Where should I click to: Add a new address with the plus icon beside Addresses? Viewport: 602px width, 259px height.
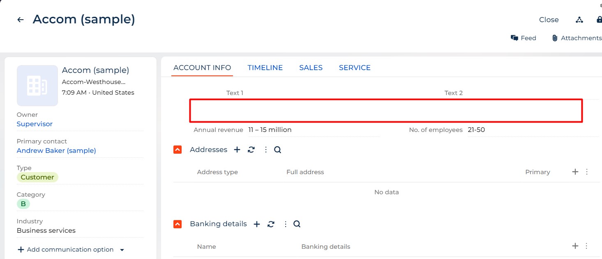(x=237, y=150)
